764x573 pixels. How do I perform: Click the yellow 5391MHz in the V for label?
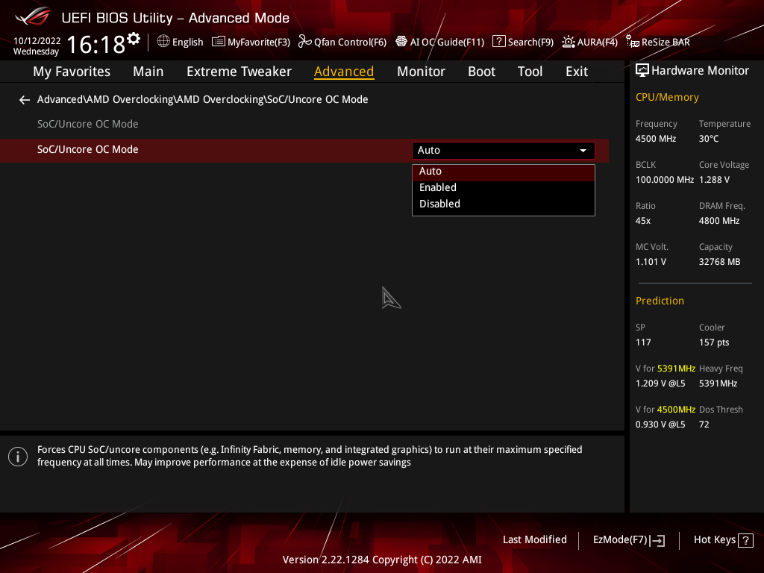tap(676, 369)
